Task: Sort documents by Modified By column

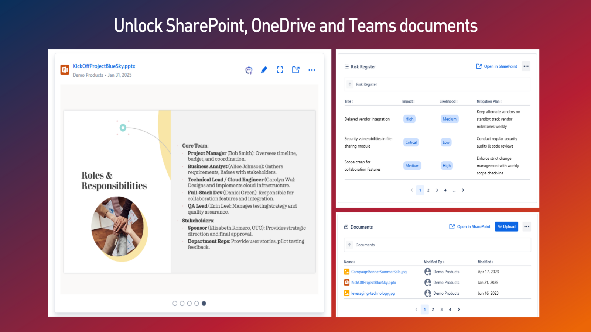Action: [434, 262]
